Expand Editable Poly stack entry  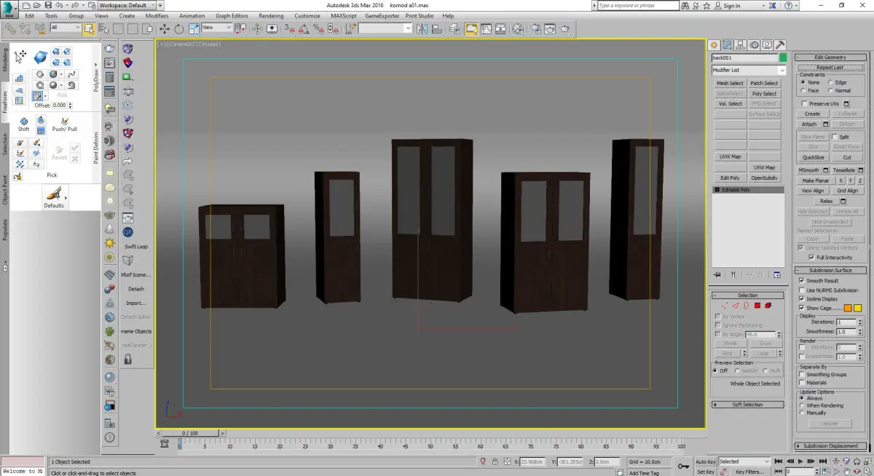pyautogui.click(x=717, y=189)
